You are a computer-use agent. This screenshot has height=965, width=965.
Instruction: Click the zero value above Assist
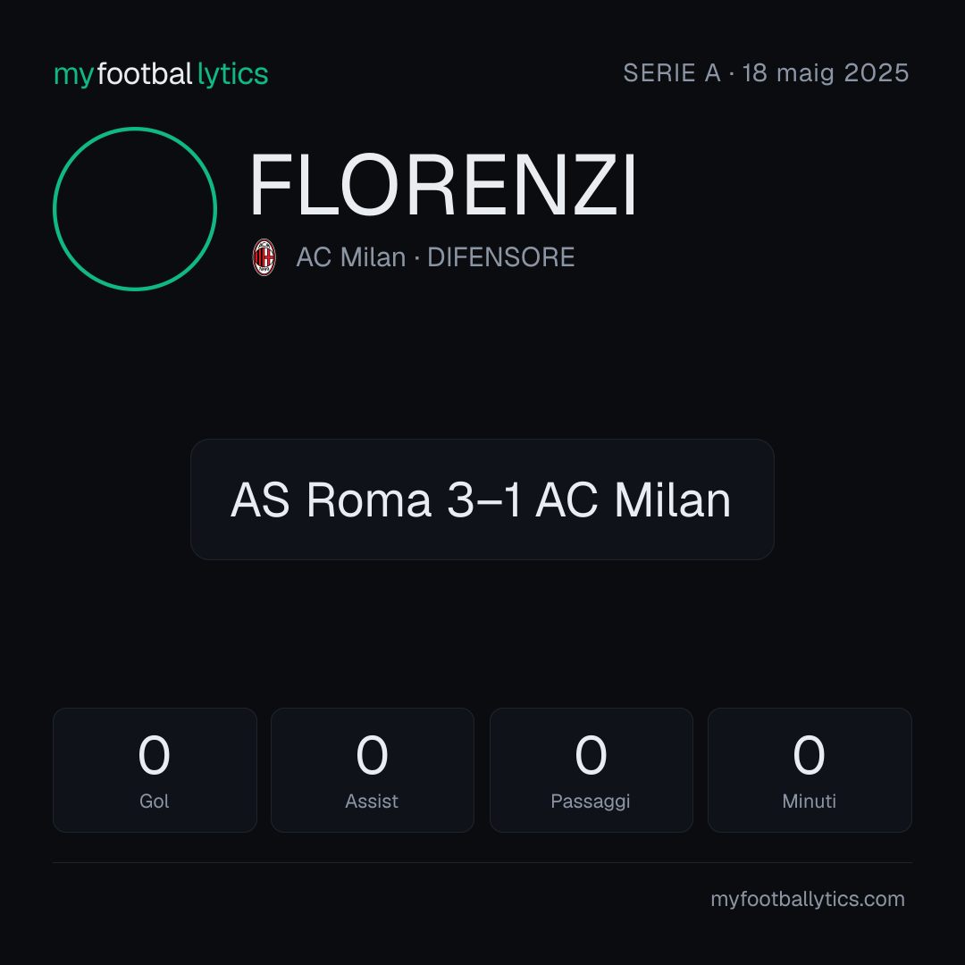tap(373, 755)
